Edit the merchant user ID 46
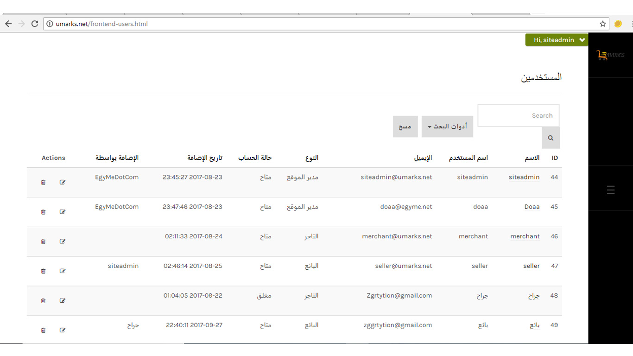Viewport: 633px width, 356px height. pos(63,242)
